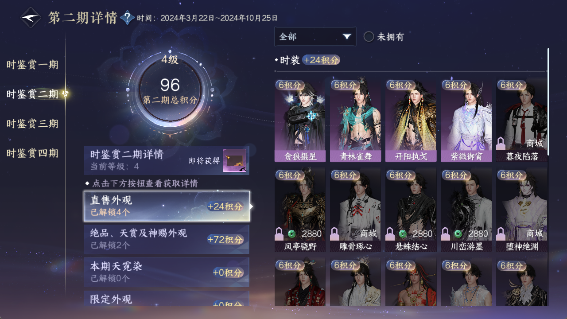
Task: Click the lock icon on 堕神绝渊
Action: [x=501, y=233]
